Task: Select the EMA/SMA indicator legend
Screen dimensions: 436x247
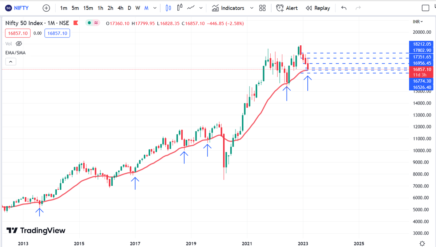Action: (x=16, y=53)
